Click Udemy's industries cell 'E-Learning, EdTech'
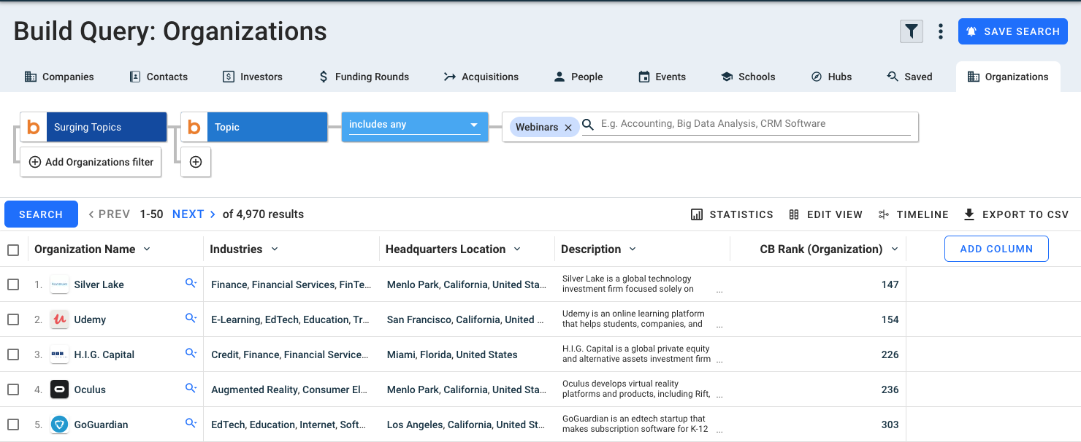This screenshot has height=442, width=1081. [290, 319]
